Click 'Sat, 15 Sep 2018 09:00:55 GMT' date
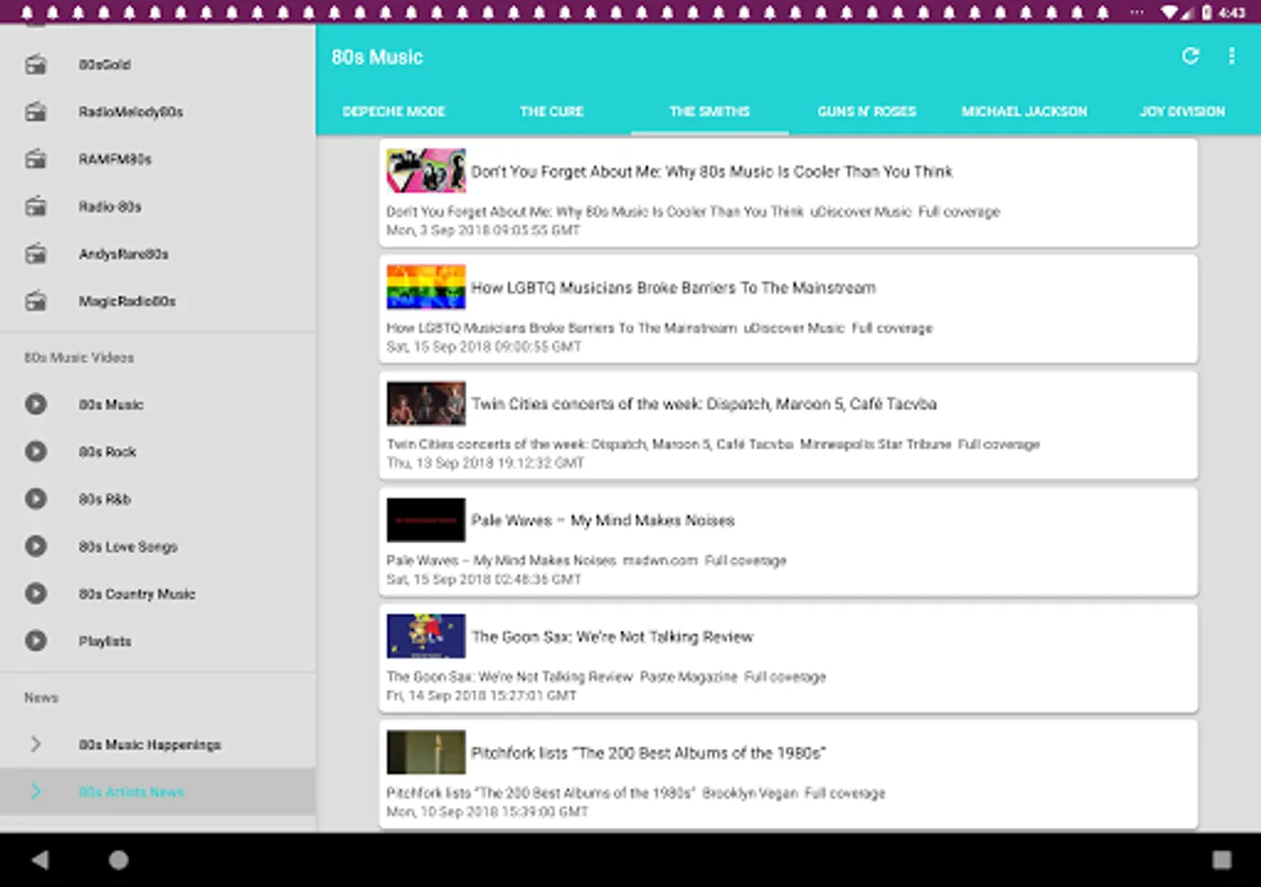 tap(484, 347)
